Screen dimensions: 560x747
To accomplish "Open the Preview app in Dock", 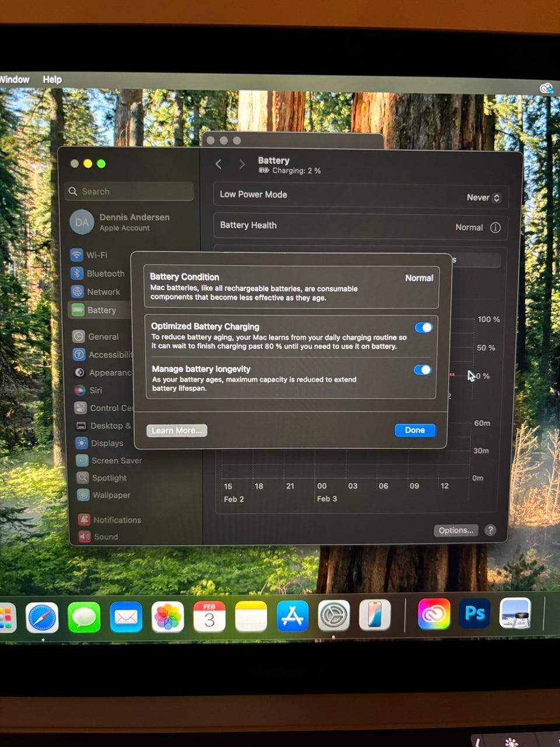I will pos(516,613).
